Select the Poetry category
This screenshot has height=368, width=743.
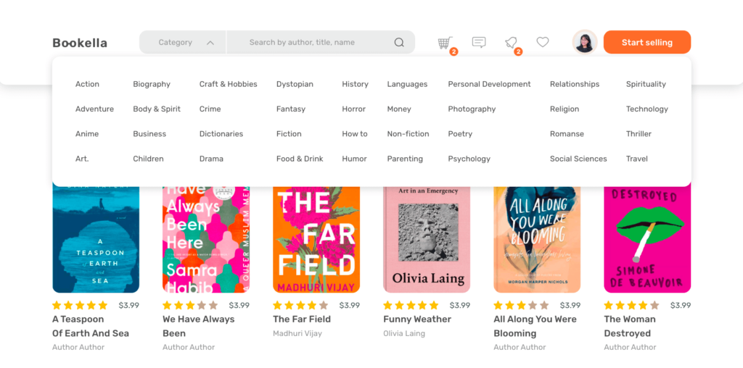click(459, 134)
